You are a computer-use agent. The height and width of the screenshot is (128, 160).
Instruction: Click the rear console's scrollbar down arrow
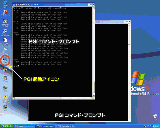pos(129,120)
